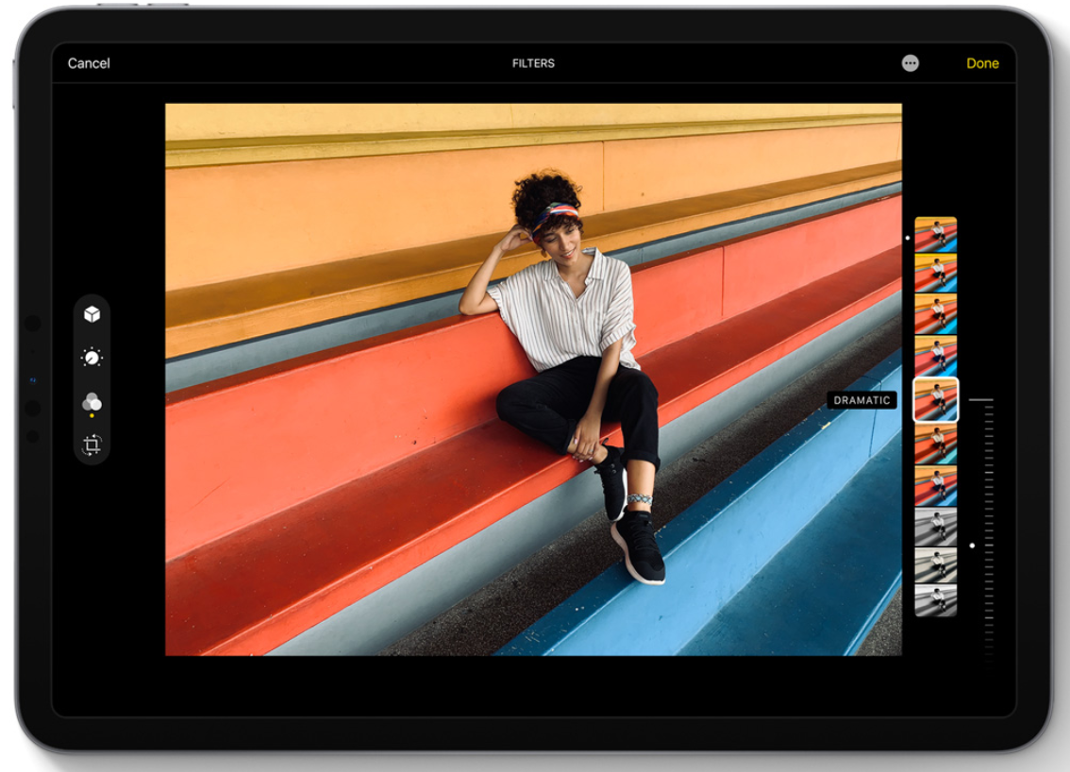This screenshot has width=1070, height=772.
Task: Tap Done to save your edits
Action: coord(983,63)
